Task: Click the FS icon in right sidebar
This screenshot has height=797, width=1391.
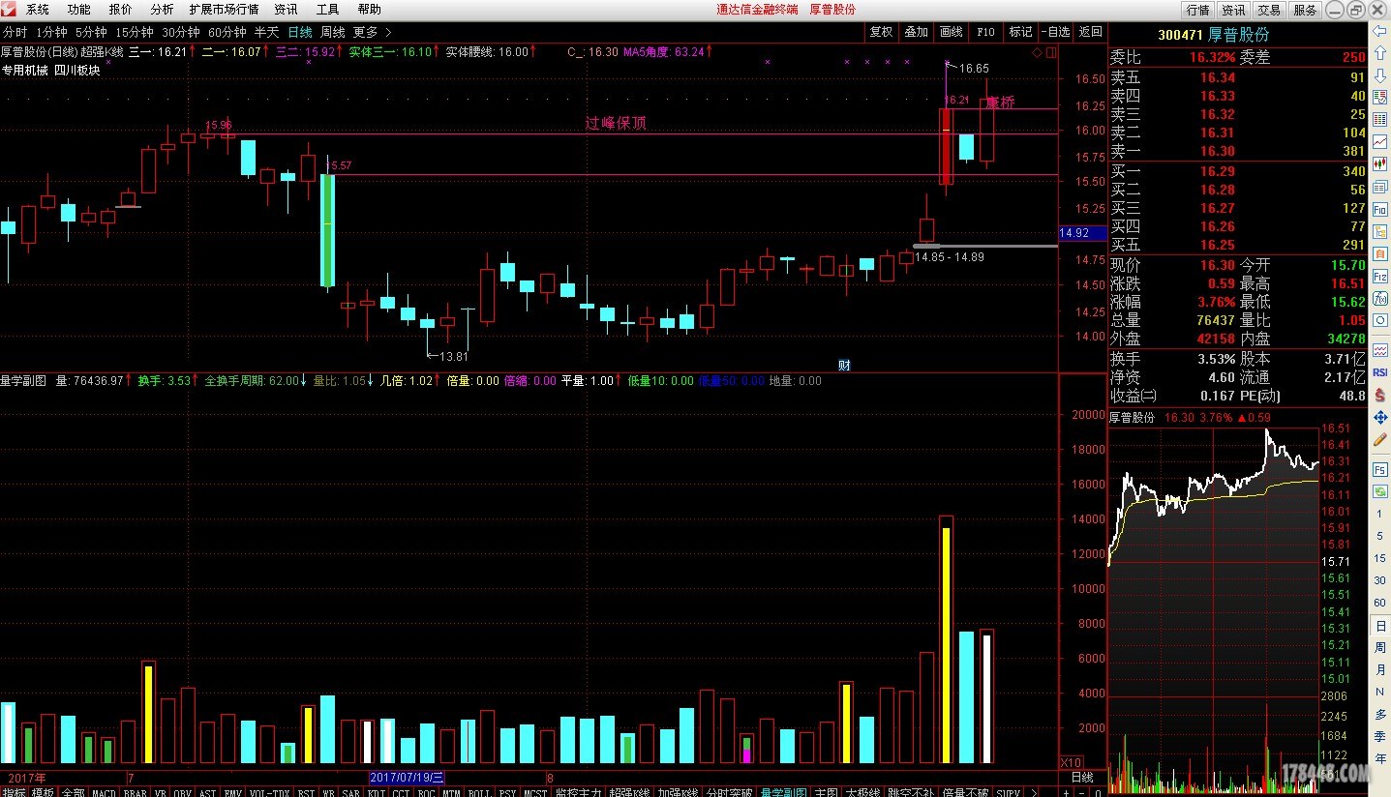Action: [x=1380, y=469]
